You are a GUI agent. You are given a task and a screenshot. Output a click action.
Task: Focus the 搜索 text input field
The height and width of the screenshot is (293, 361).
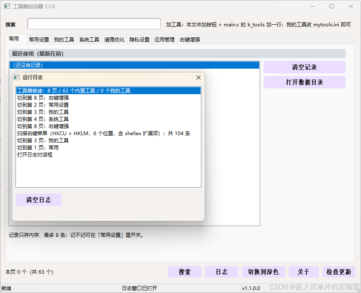click(x=94, y=24)
